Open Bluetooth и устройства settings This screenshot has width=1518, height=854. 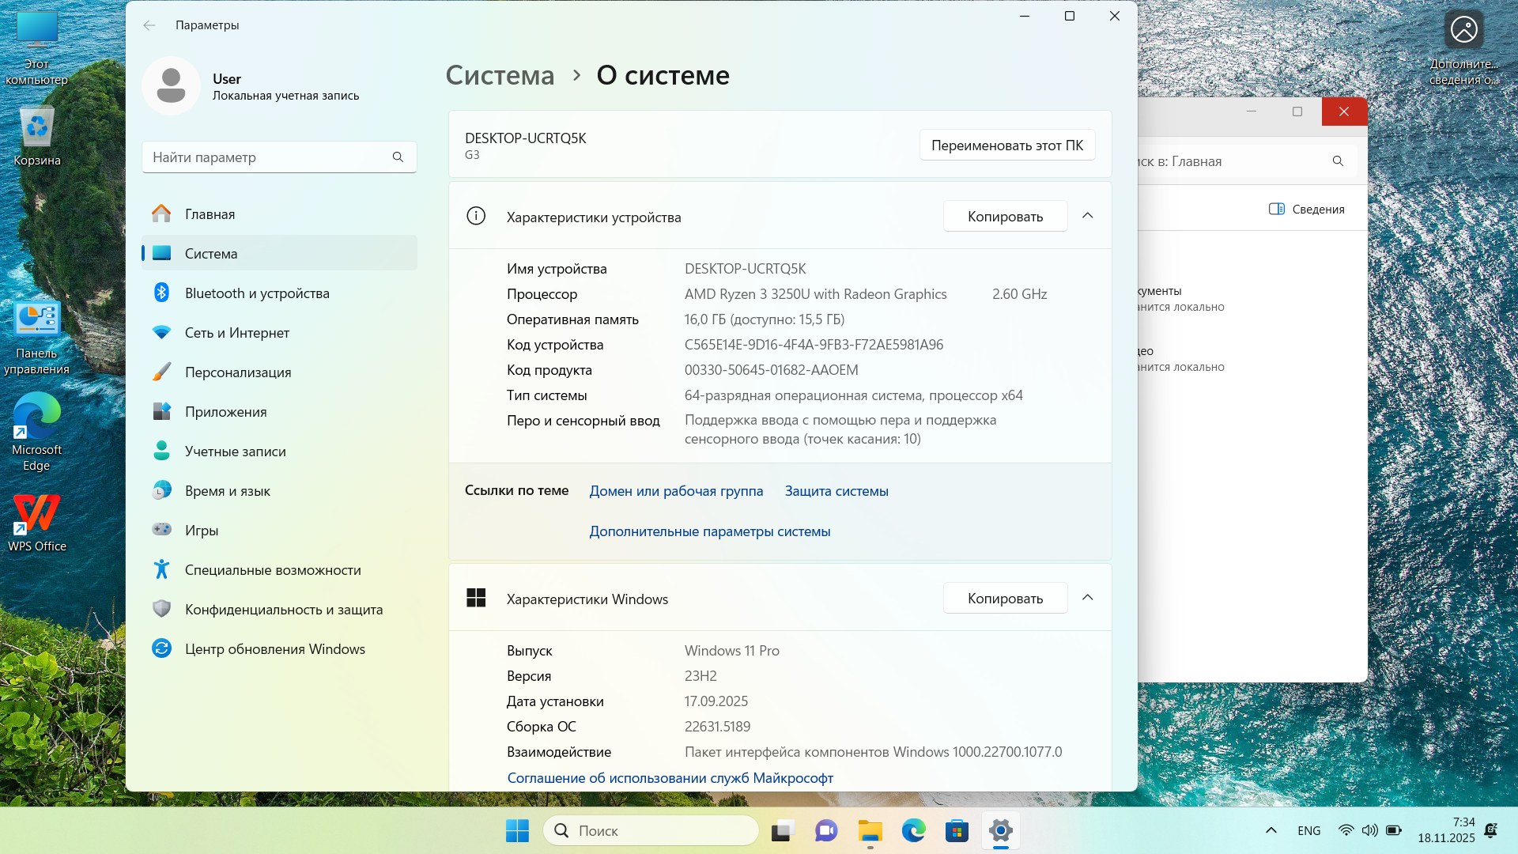[257, 293]
